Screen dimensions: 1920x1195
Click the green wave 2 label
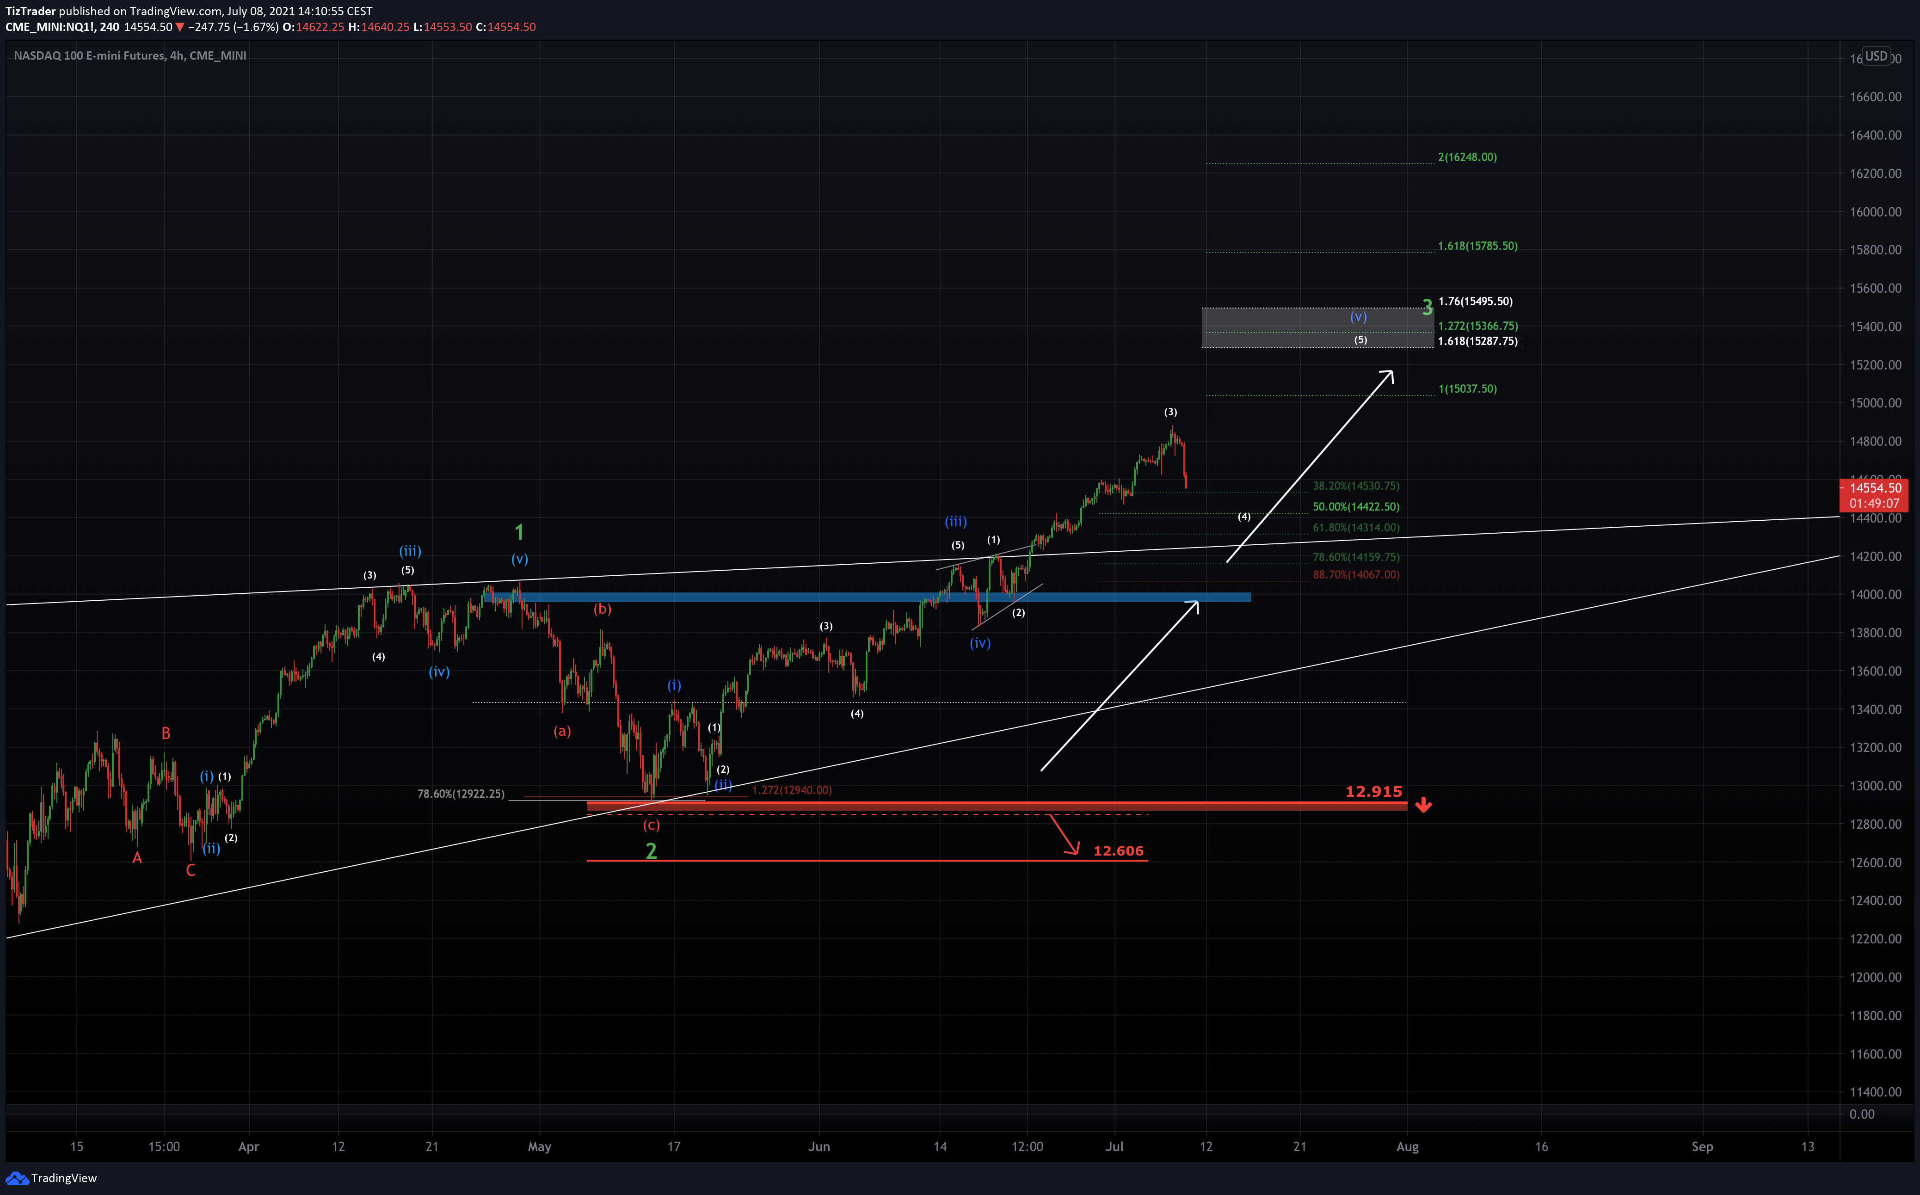[x=651, y=851]
